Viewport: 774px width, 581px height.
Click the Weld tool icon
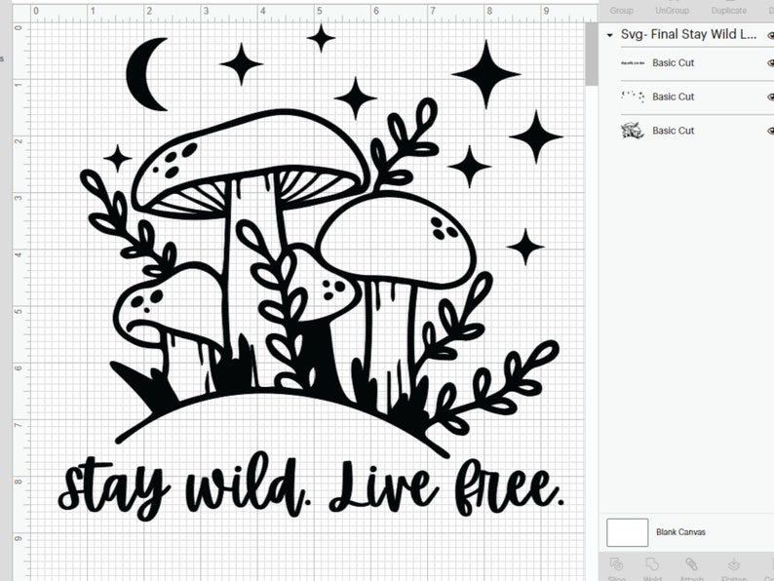pyautogui.click(x=653, y=566)
